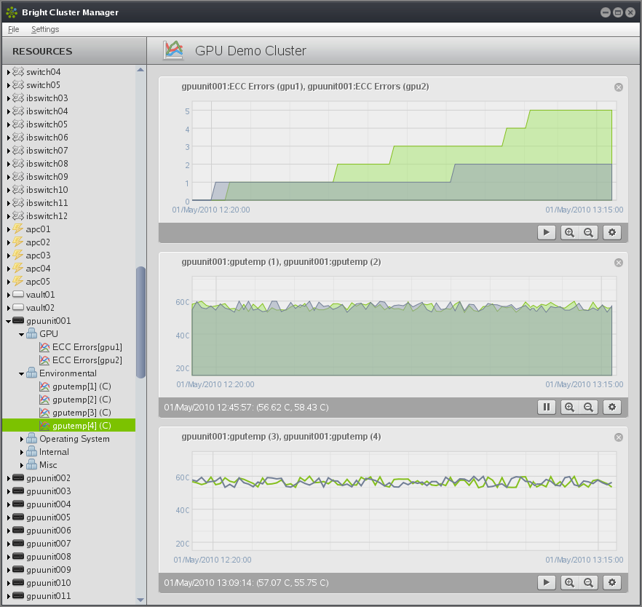Collapse the gpuunit001 tree node
Screen dimensions: 642x607
(8, 321)
